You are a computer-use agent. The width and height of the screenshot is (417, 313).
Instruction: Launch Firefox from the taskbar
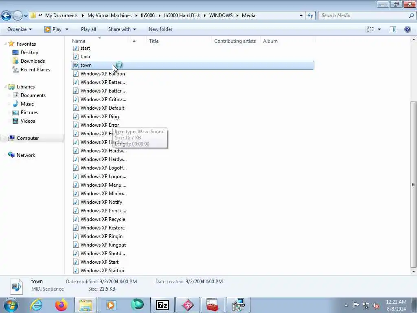click(x=61, y=305)
